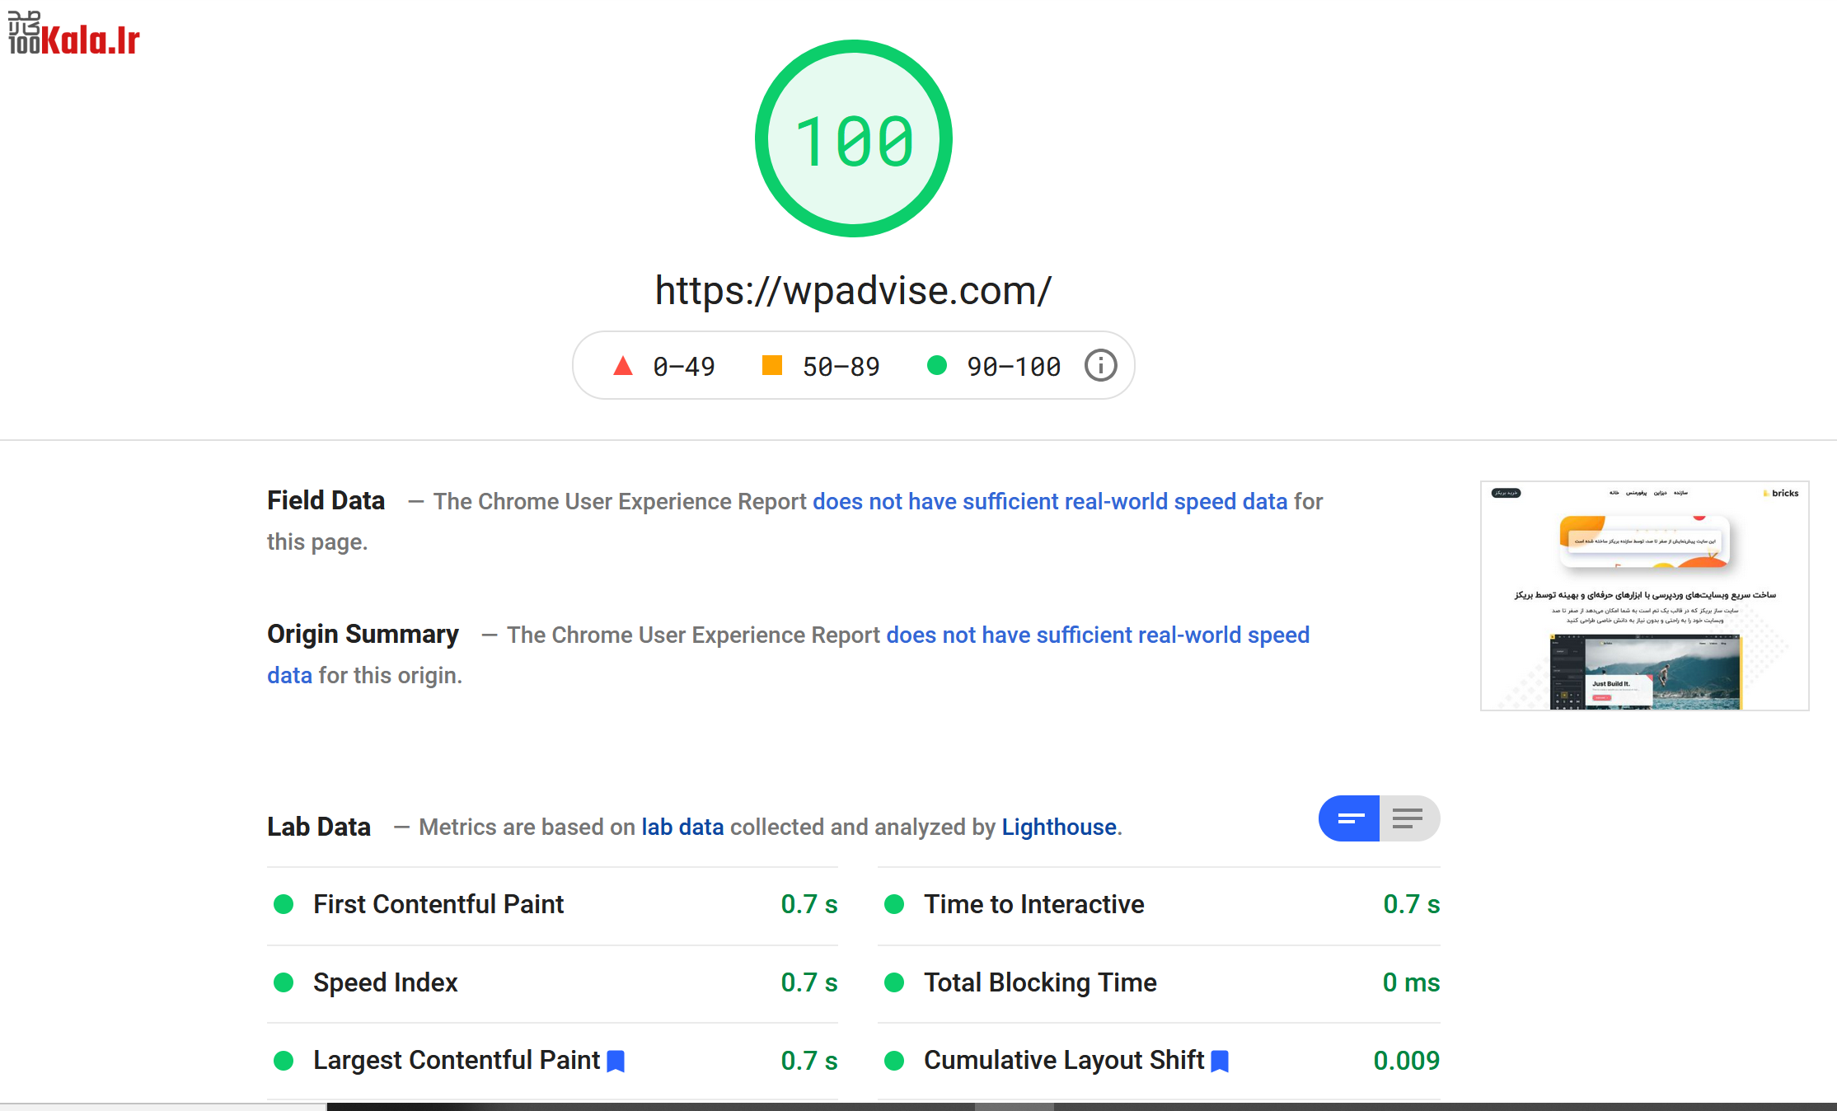Image resolution: width=1837 pixels, height=1111 pixels.
Task: Click the page screenshot thumbnail
Action: (x=1644, y=595)
